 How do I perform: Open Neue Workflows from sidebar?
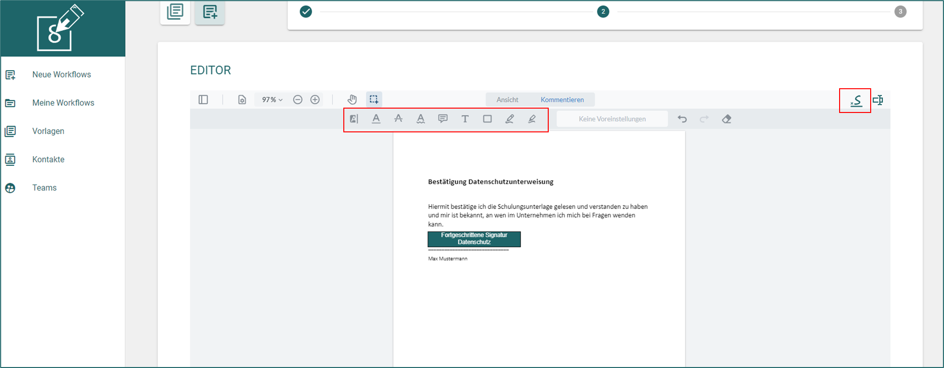(62, 74)
